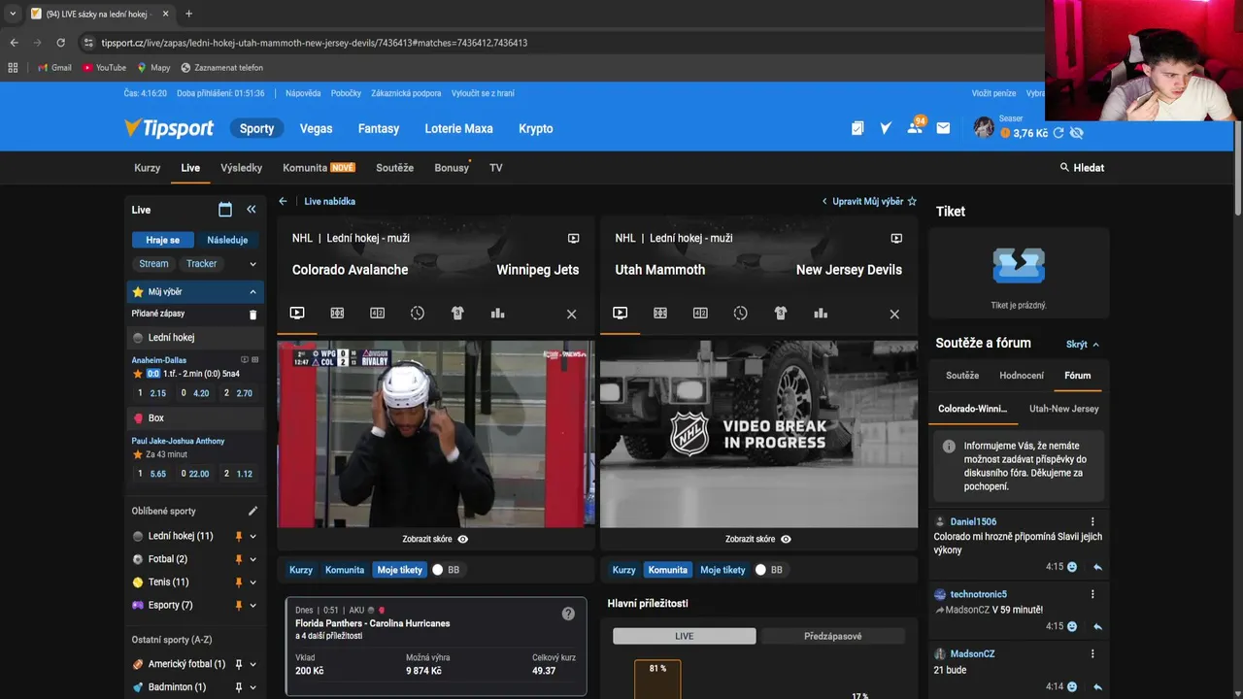Viewport: 1243px width, 699px height.
Task: Open my tickets icon in blue header
Action: coord(857,128)
